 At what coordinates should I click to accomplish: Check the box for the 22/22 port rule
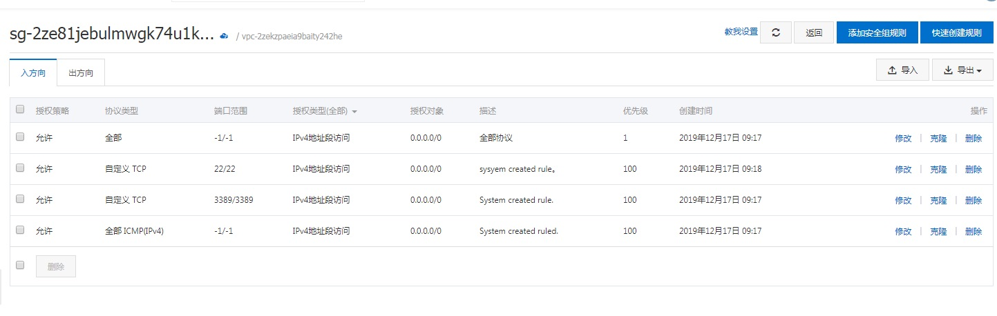click(x=20, y=168)
